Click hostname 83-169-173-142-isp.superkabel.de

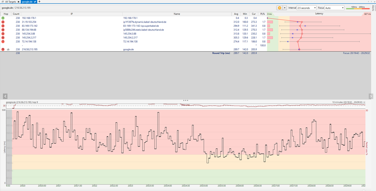(141, 26)
